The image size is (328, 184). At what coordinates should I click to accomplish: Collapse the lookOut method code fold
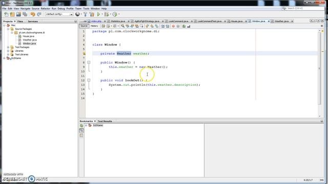(x=89, y=80)
